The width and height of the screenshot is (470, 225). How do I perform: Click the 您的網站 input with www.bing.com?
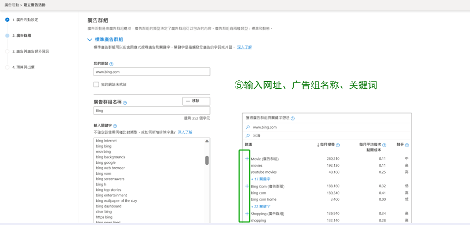pos(152,72)
